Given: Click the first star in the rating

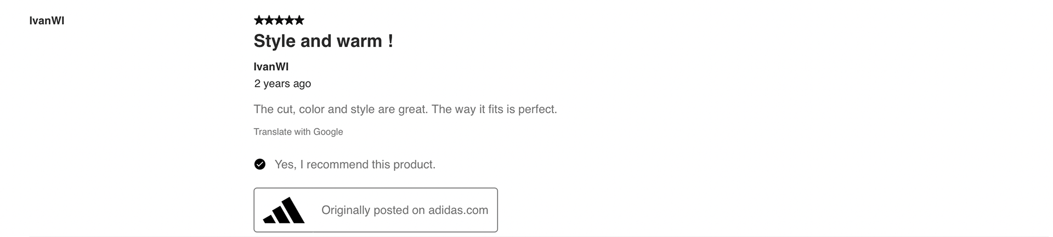Looking at the screenshot, I should click(259, 20).
